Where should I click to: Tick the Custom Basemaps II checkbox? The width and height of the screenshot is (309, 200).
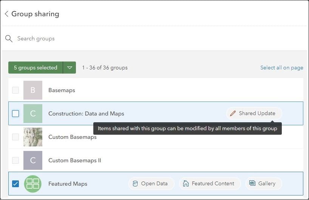click(x=15, y=160)
